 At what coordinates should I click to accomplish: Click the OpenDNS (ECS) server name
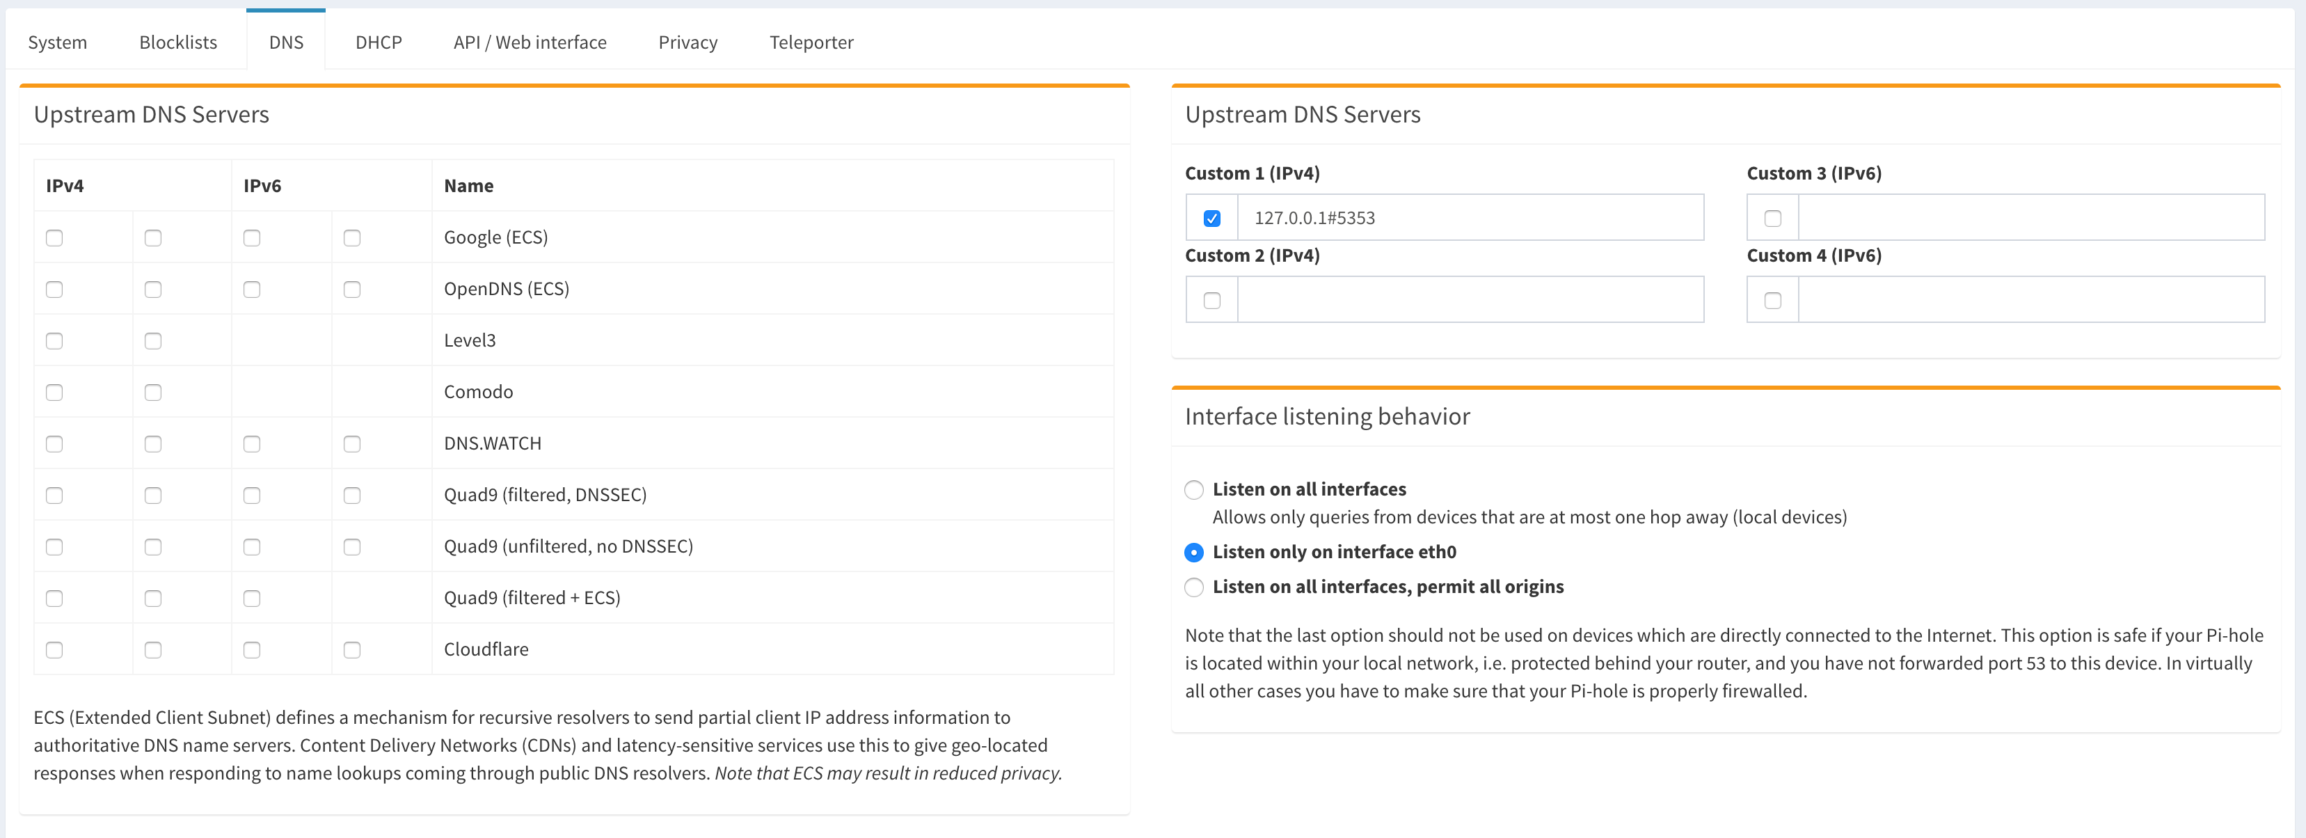[x=507, y=289]
